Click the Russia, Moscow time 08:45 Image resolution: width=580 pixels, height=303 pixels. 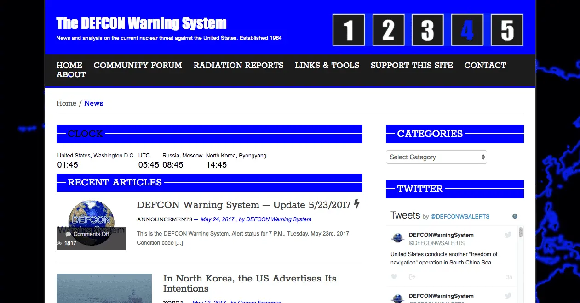click(173, 165)
